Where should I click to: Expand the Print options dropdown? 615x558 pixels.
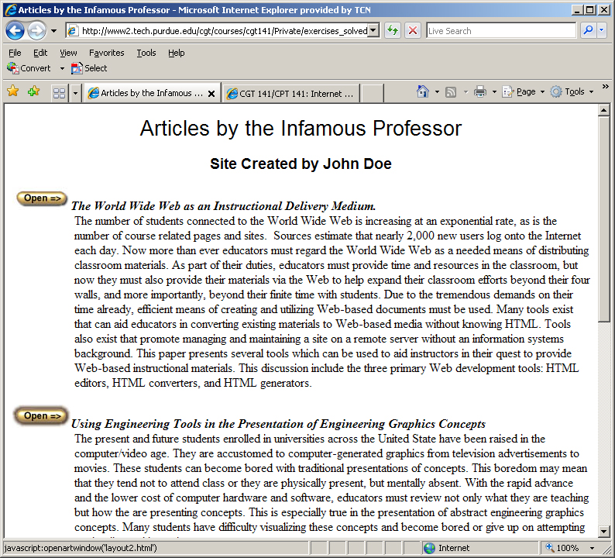click(494, 91)
